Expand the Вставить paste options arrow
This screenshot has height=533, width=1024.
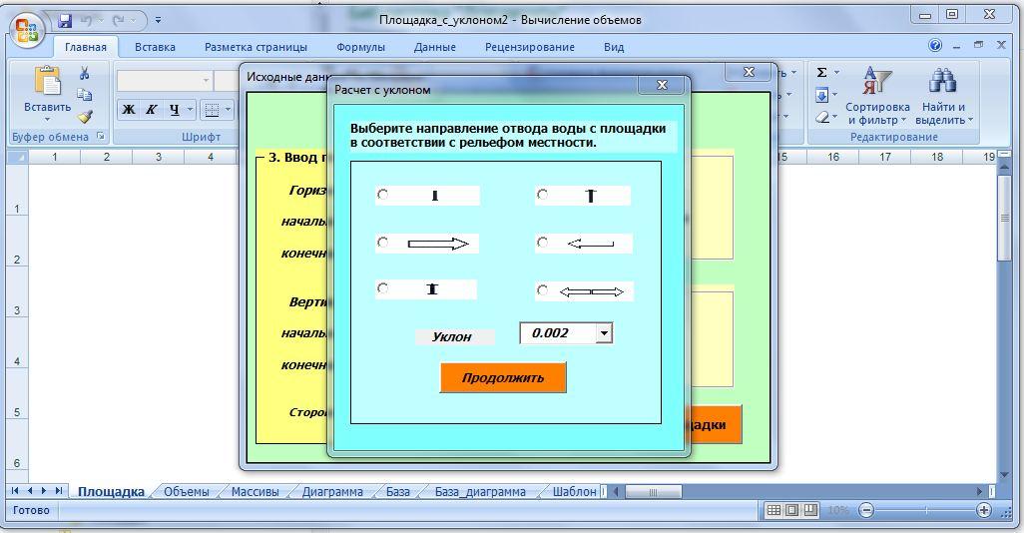pos(47,120)
